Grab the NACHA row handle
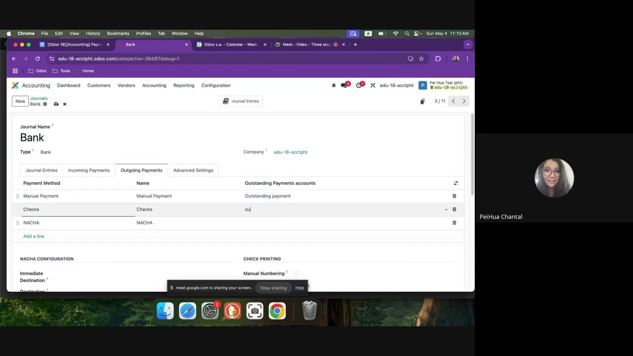 [x=18, y=223]
